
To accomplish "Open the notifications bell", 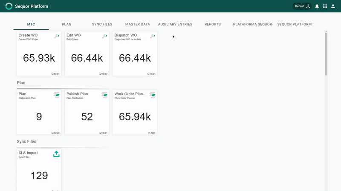I will 317,6.
